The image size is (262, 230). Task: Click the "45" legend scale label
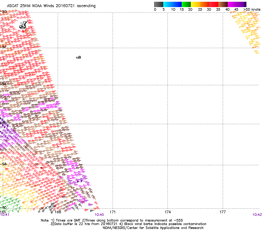click(x=236, y=10)
